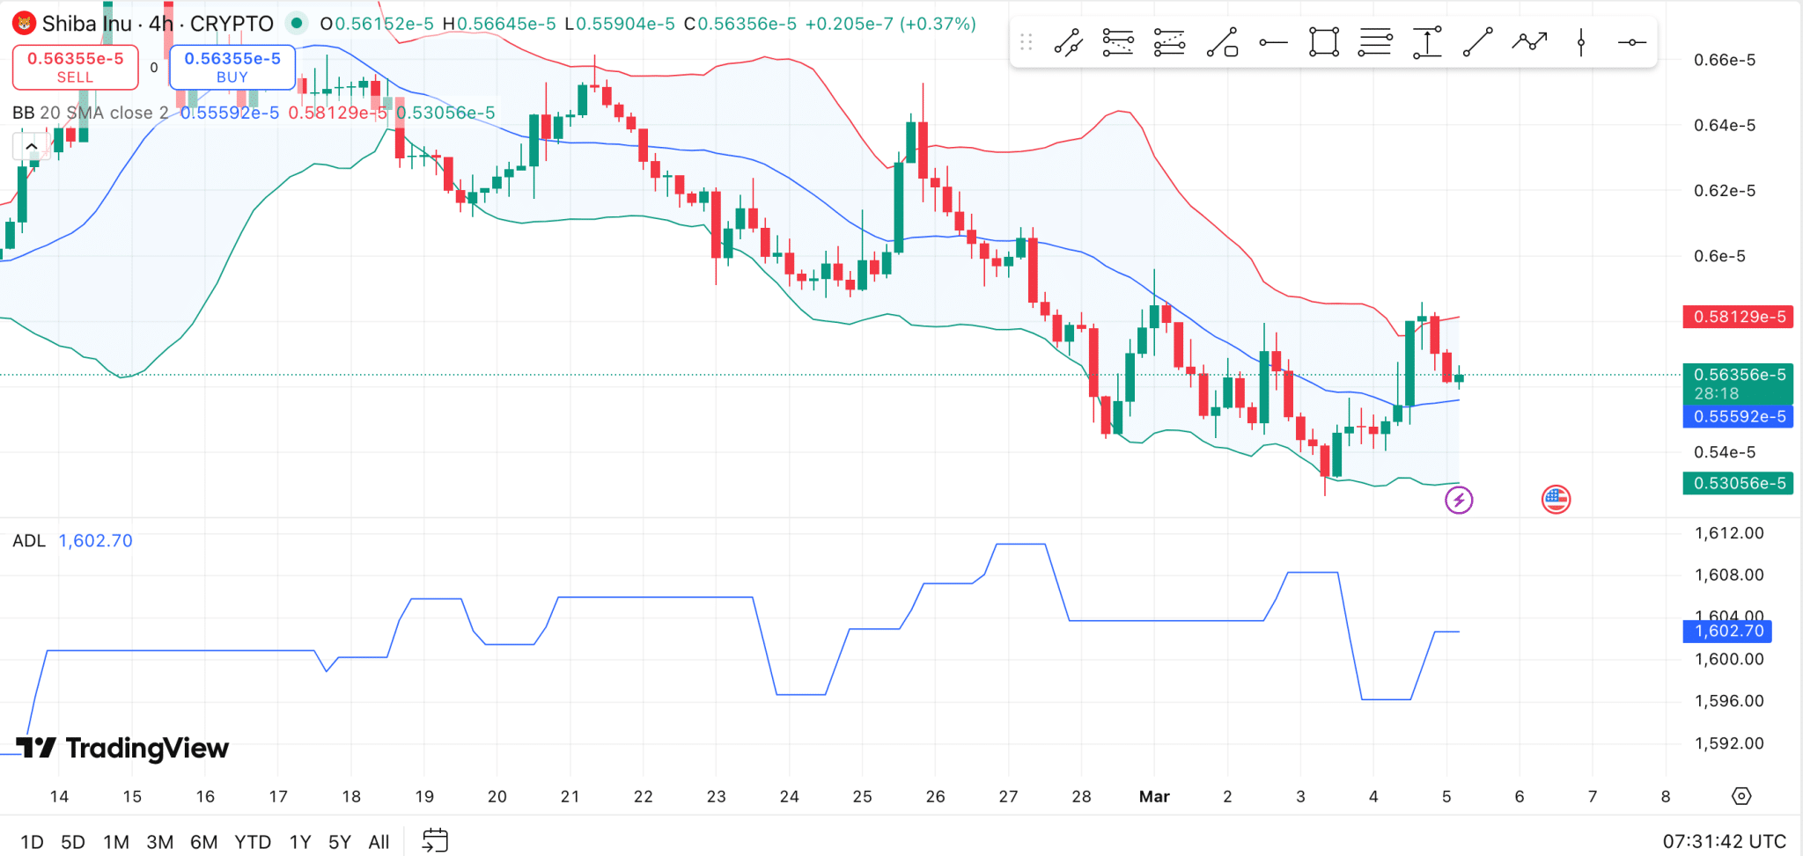Choose the vertical line drawing tool
Screen dimensions: 1803x856
point(1581,41)
